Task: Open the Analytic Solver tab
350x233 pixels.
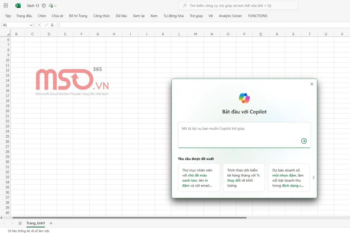Action: (230, 16)
